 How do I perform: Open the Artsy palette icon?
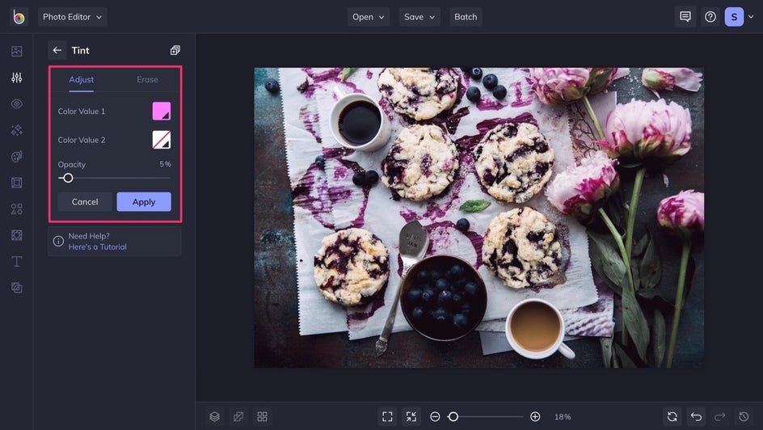coord(16,156)
